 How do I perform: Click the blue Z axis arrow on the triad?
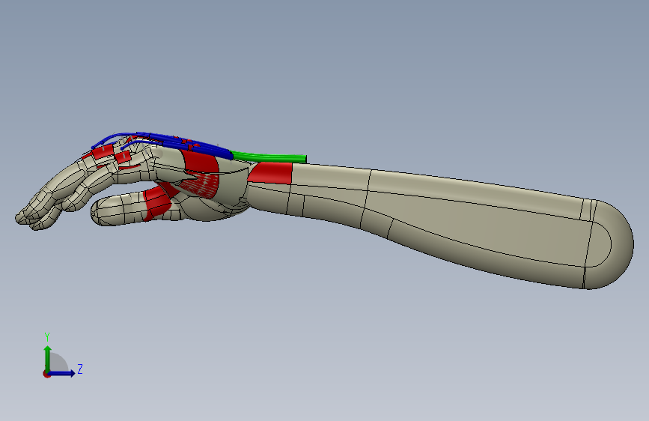(62, 373)
